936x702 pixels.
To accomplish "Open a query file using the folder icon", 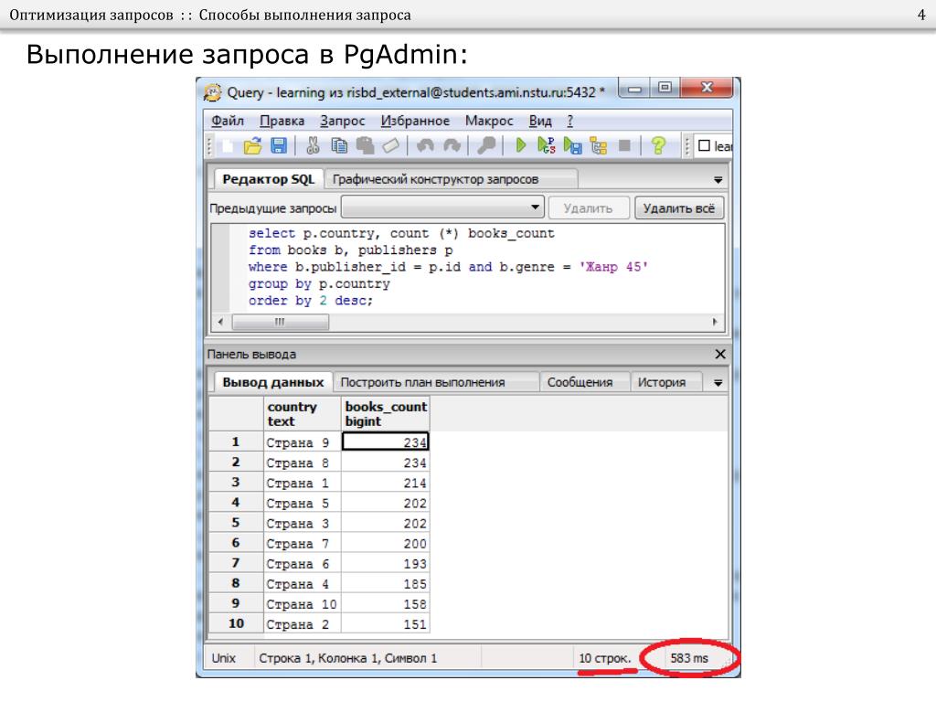I will (x=252, y=145).
